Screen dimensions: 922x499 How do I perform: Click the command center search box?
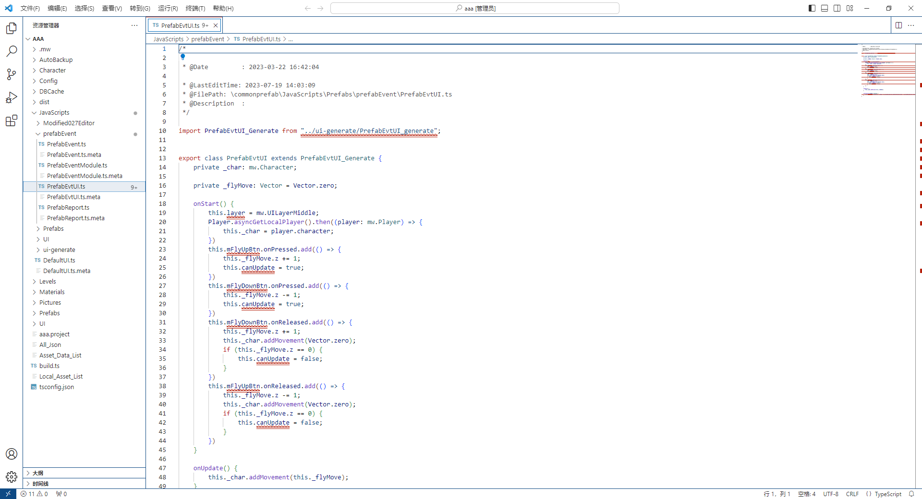point(475,8)
